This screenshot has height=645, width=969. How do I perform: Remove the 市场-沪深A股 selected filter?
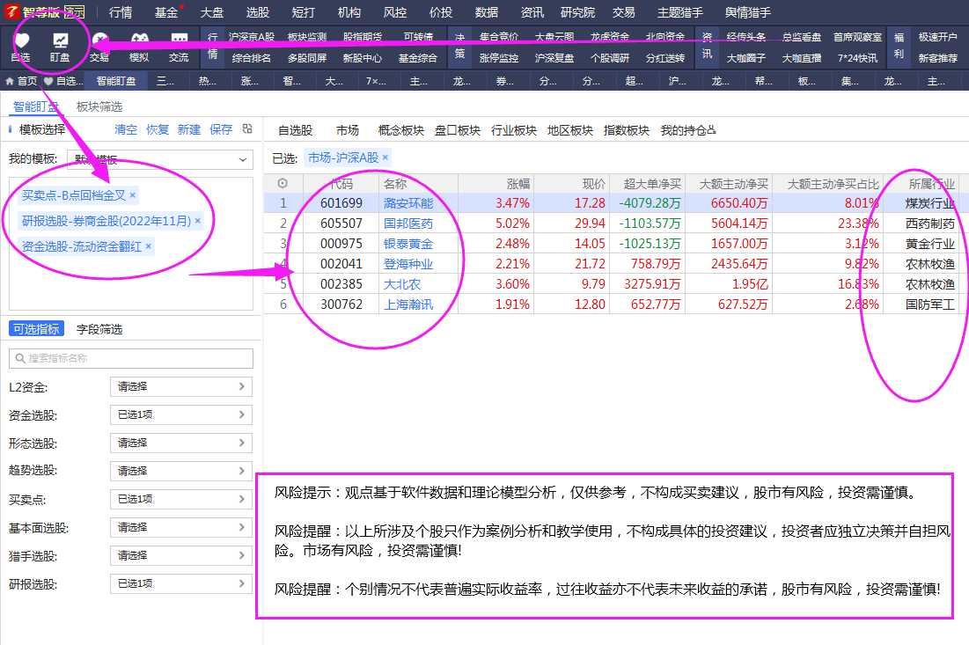(385, 158)
